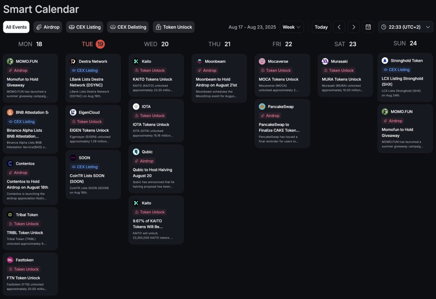Screen dimensions: 436x299
Task: Select the SUN 24 day header
Action: point(405,43)
